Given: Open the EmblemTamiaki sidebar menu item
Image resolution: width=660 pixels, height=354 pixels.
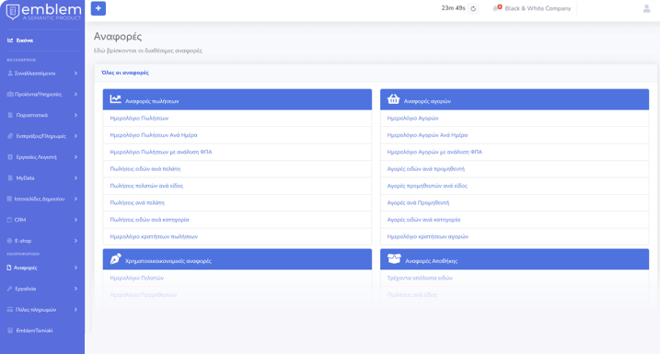Looking at the screenshot, I should [x=42, y=330].
